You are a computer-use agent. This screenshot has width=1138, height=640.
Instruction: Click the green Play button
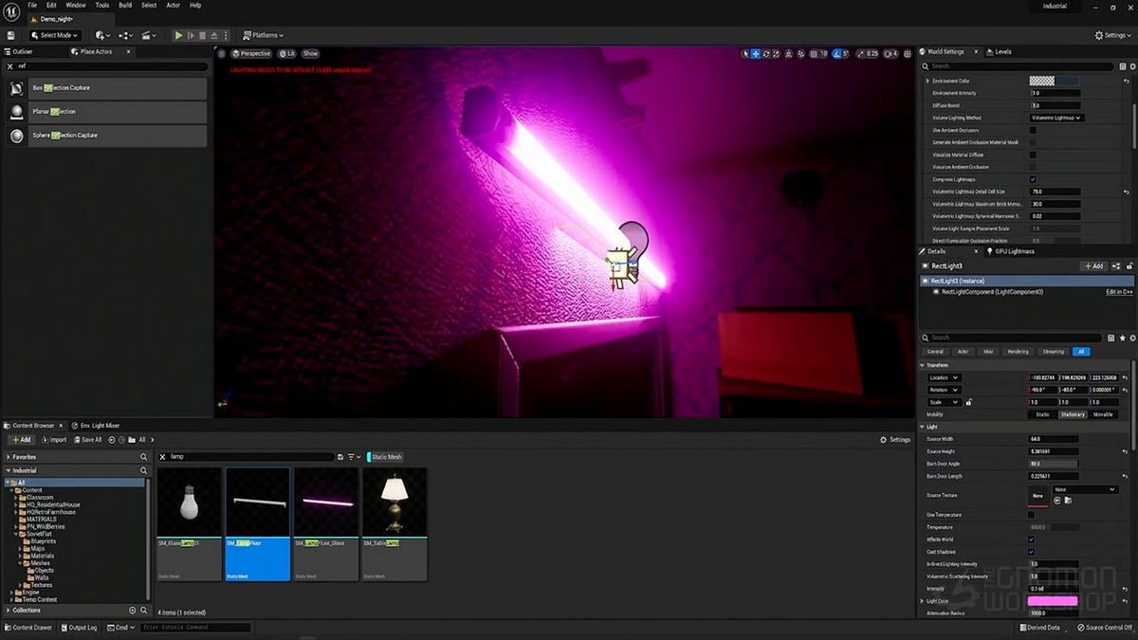[178, 35]
